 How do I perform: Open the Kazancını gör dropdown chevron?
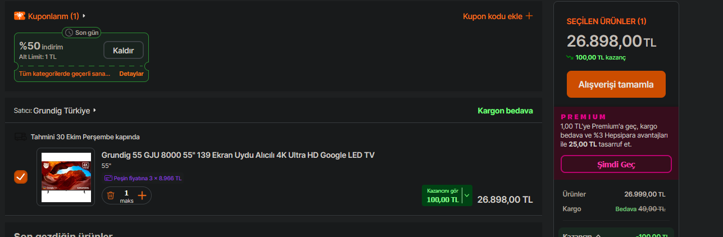click(x=467, y=195)
